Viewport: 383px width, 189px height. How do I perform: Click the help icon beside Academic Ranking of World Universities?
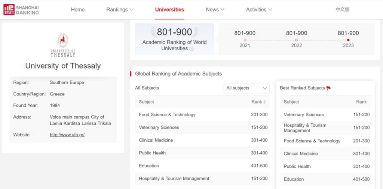pos(191,49)
